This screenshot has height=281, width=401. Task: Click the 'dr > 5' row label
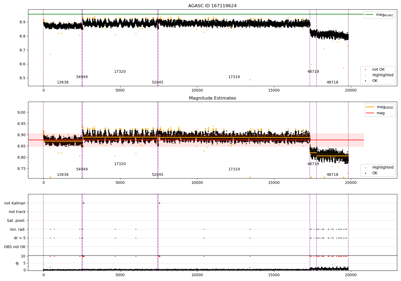tap(20, 238)
